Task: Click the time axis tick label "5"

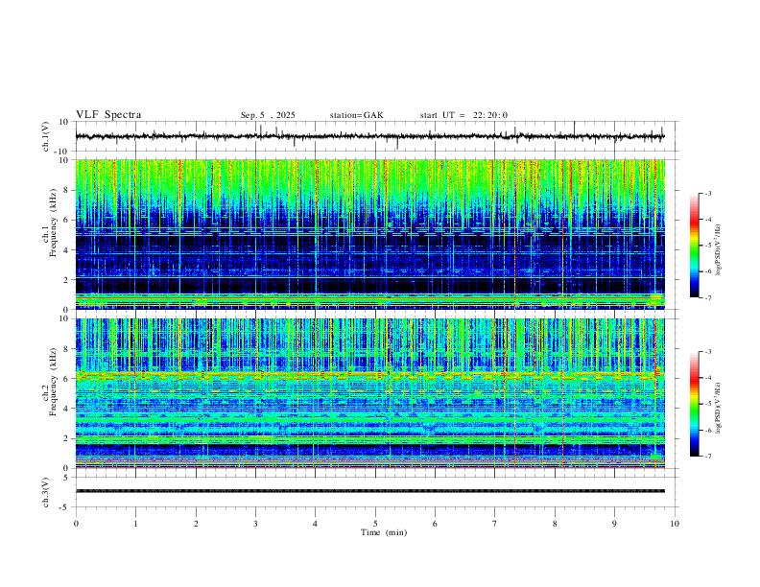Action: (375, 524)
